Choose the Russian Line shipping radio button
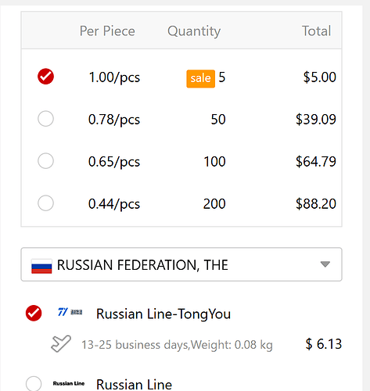The image size is (370, 391). (x=34, y=384)
